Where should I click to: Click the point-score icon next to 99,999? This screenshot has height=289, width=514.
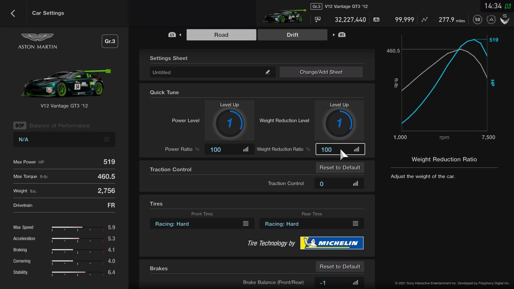pyautogui.click(x=376, y=19)
